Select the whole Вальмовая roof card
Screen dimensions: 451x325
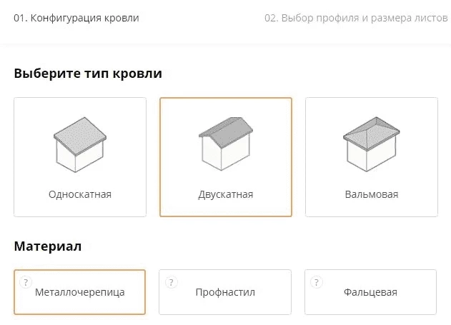pyautogui.click(x=372, y=157)
